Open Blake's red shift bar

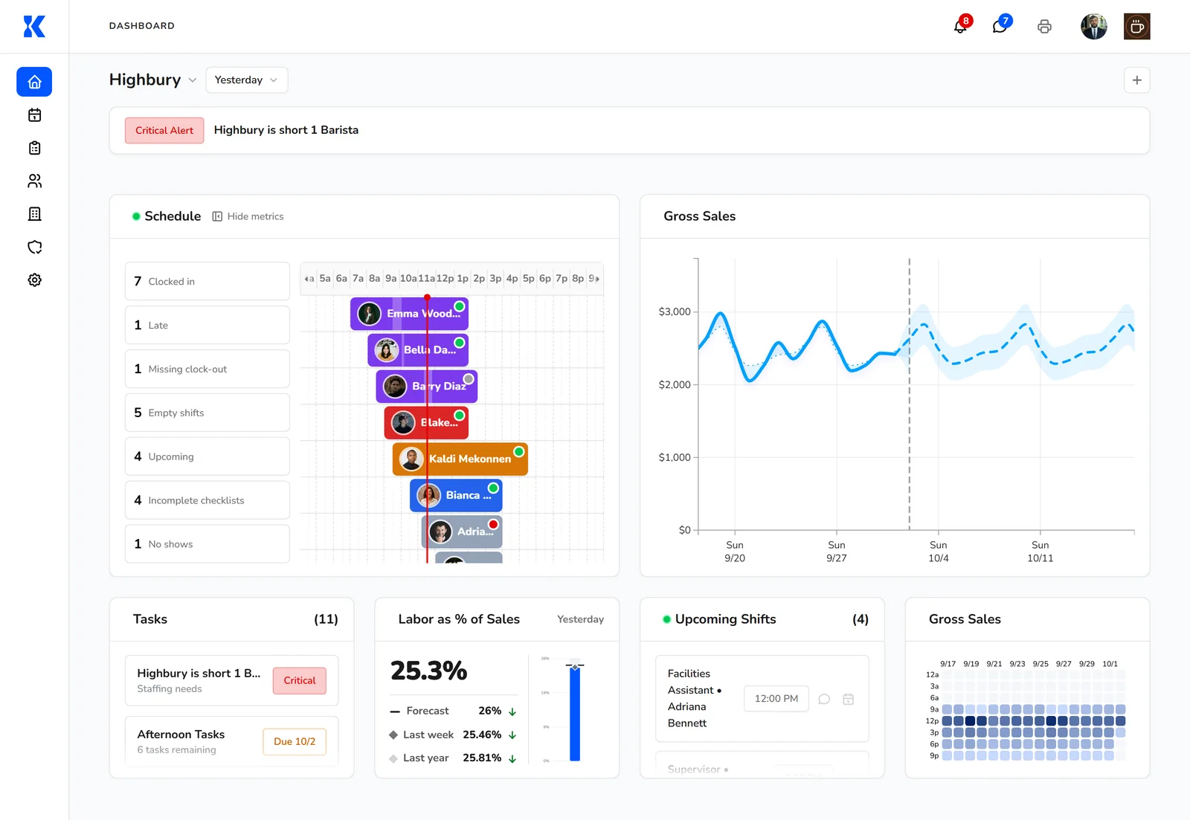tap(426, 423)
